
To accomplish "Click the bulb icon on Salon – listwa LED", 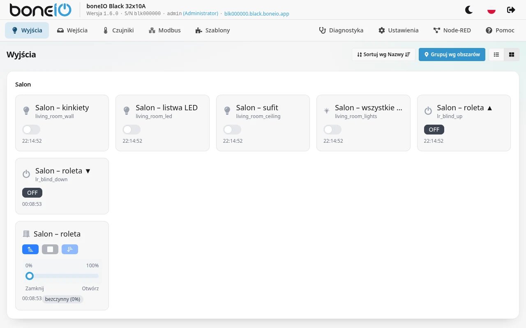I will 127,111.
